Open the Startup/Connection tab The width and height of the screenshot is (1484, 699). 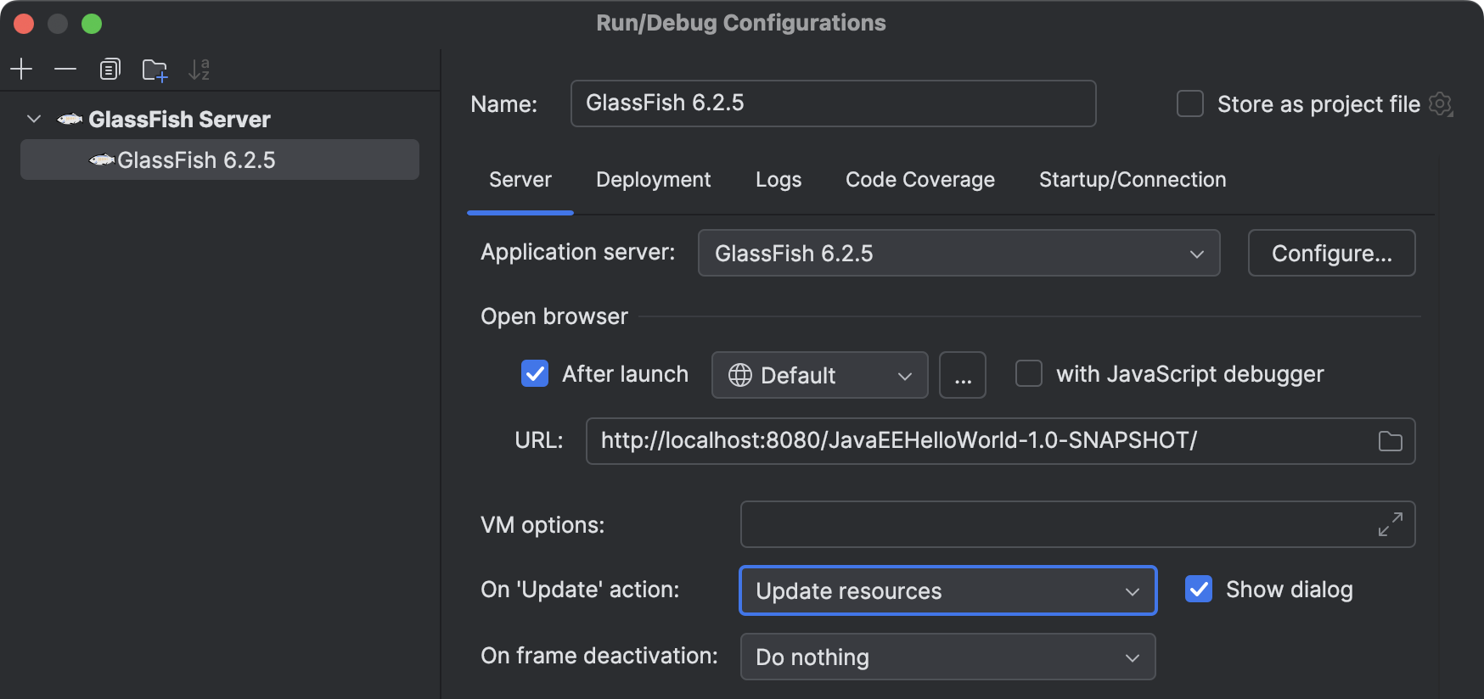coord(1132,180)
